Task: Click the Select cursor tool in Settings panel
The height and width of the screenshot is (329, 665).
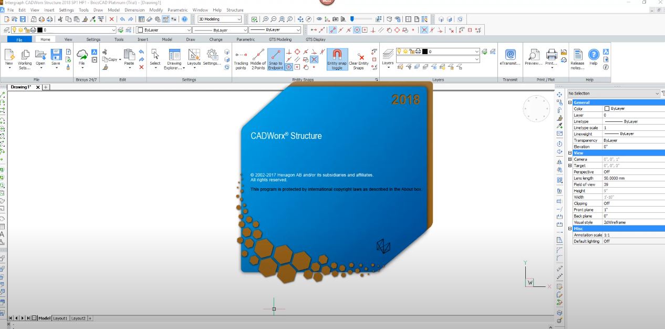Action: [x=155, y=55]
